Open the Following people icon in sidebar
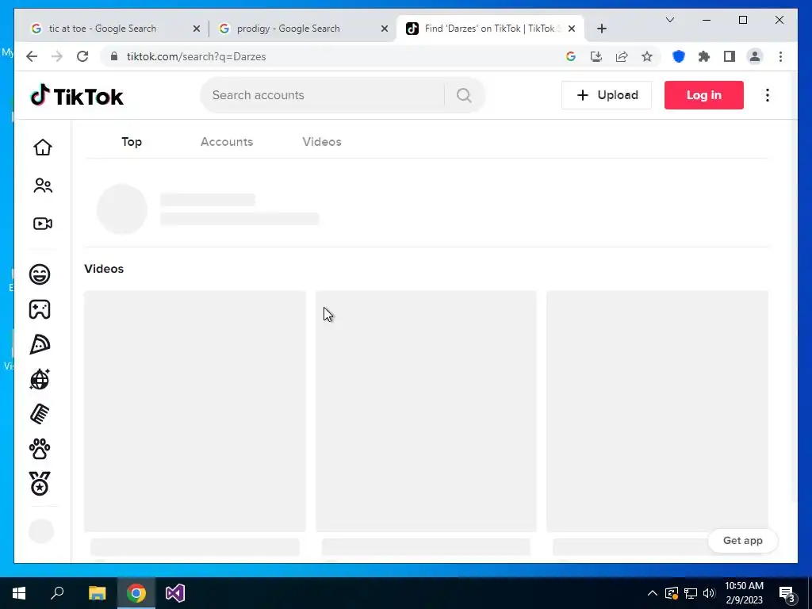This screenshot has height=609, width=812. [x=43, y=186]
